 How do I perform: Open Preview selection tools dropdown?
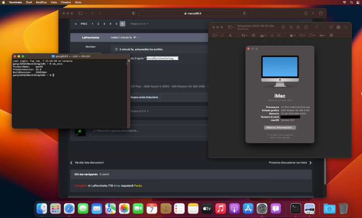(215, 36)
